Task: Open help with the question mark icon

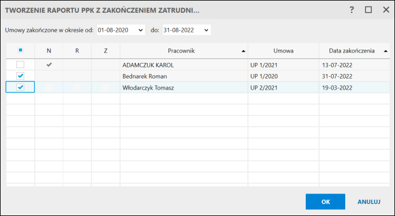Action: (352, 10)
